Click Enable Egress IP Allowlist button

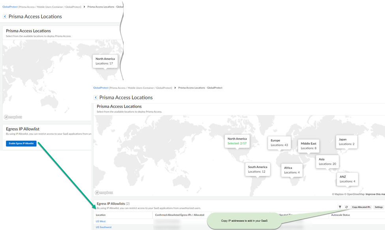(x=21, y=144)
